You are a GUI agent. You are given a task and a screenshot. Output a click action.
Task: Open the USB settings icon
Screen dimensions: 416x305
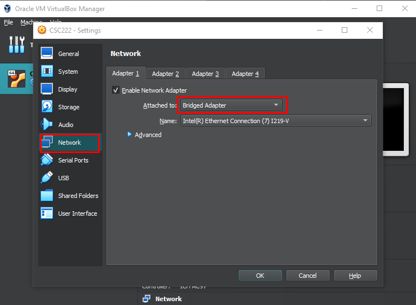tap(47, 178)
